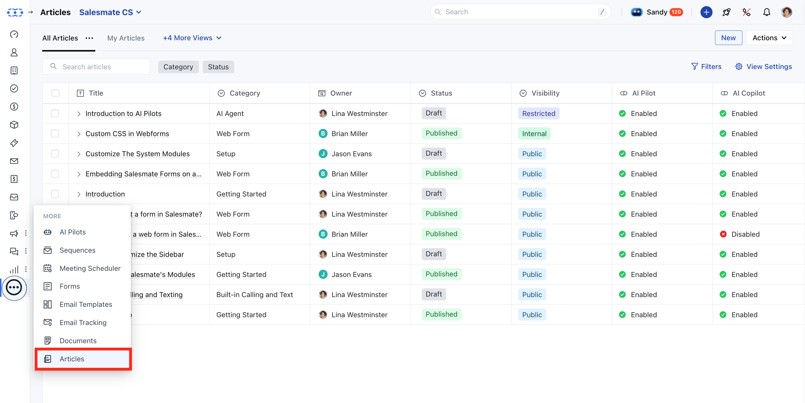Open the Actions dropdown

tap(769, 38)
